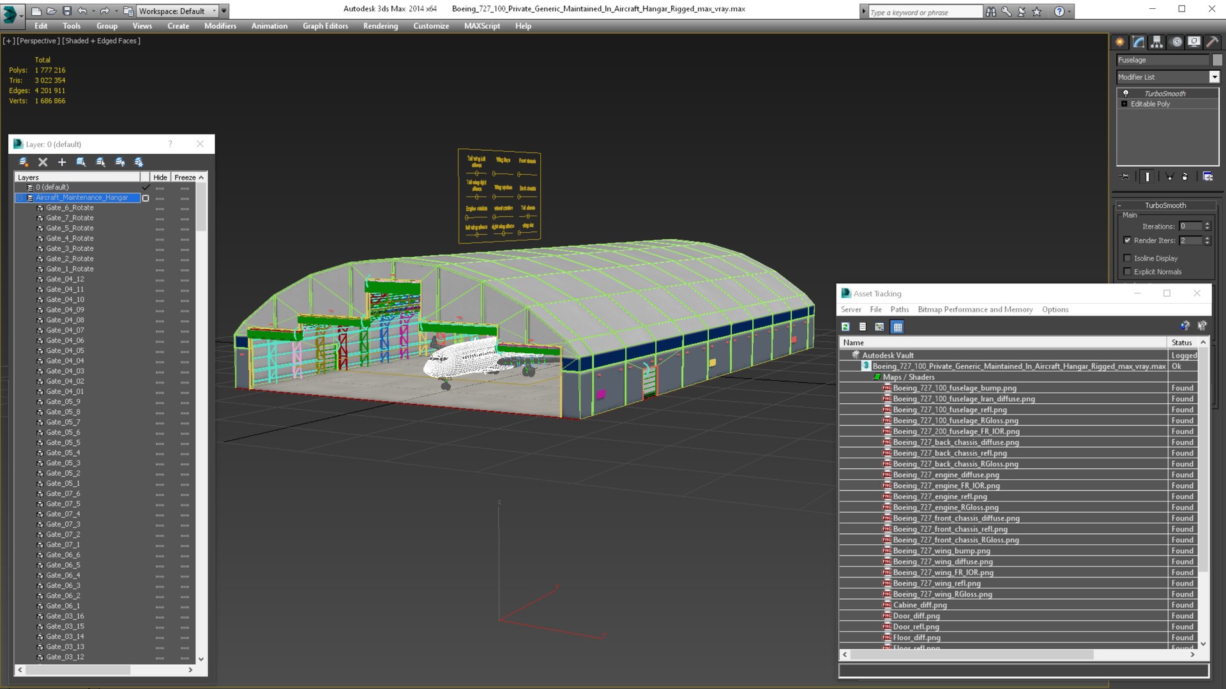Image resolution: width=1226 pixels, height=689 pixels.
Task: Click the Freeze column header
Action: pos(185,177)
